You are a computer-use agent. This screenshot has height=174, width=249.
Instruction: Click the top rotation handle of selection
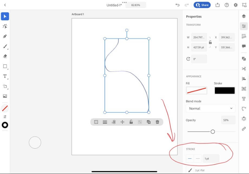coord(127,30)
